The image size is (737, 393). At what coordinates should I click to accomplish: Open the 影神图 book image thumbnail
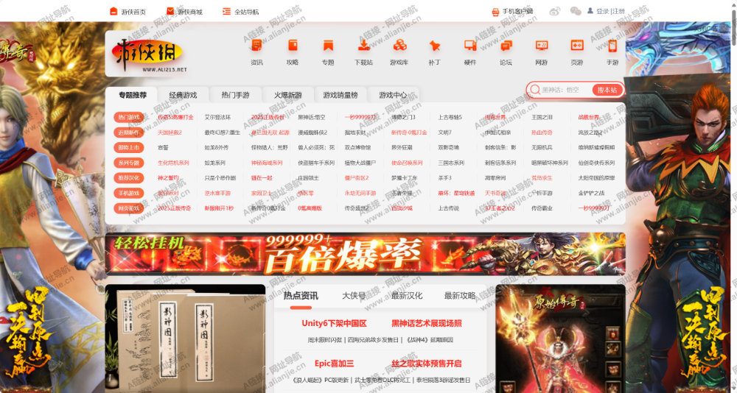tap(185, 339)
